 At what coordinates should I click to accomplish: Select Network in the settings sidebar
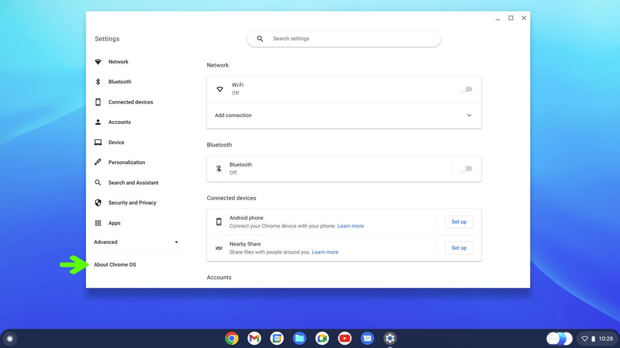click(118, 61)
